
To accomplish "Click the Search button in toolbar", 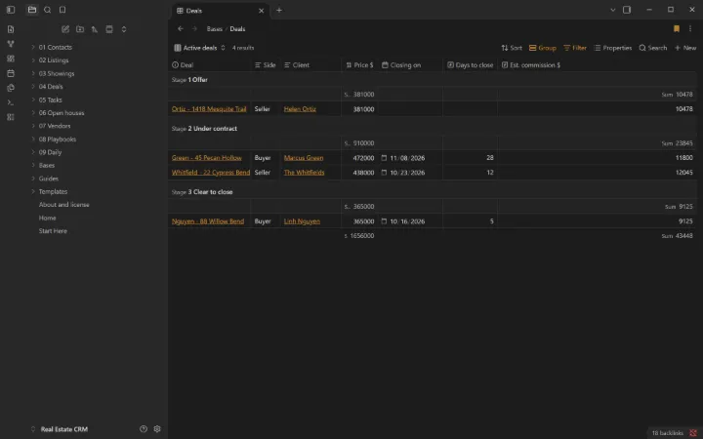I will (x=653, y=48).
